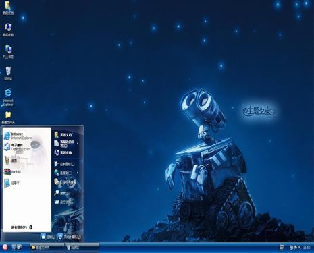Image resolution: width=314 pixels, height=253 pixels.
Task: Click the Log Off (注销) button
Action: coord(48,237)
